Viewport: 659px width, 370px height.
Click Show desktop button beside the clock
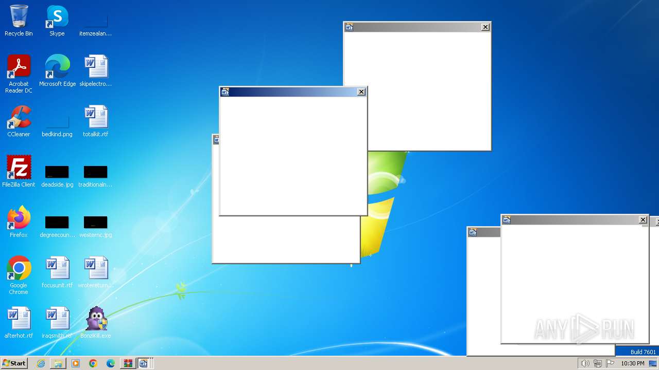coord(653,363)
